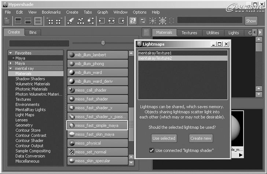Viewport: 267px width, 174px height.
Task: Show top and bottom tabs icon
Action: point(38,21)
